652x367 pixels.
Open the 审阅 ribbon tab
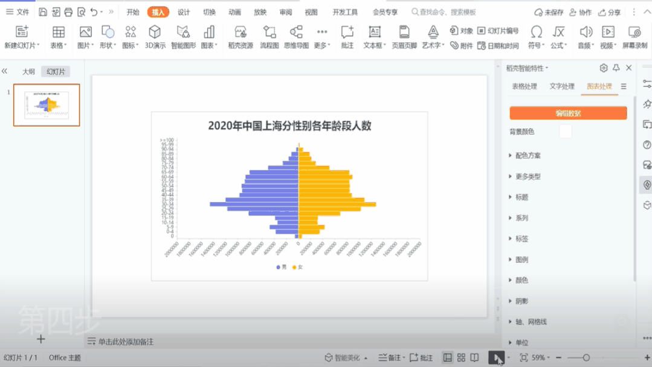(x=286, y=13)
